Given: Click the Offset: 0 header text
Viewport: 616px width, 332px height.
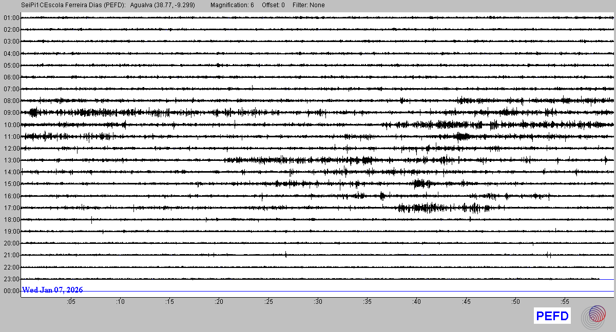Looking at the screenshot, I should [273, 5].
